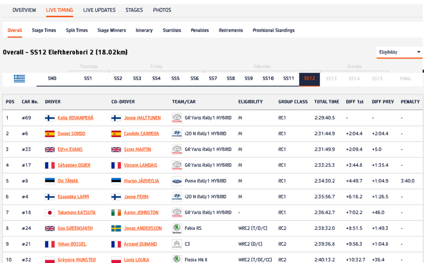Click Skoda logo next to Fabia RS
This screenshot has width=424, height=263.
click(177, 228)
